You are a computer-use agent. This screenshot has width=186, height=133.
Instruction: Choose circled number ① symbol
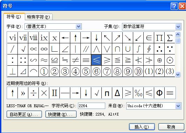click(44, 71)
